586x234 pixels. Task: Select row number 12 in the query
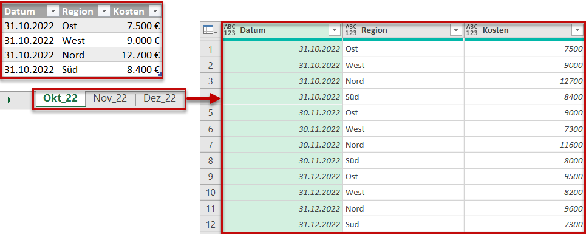(211, 224)
